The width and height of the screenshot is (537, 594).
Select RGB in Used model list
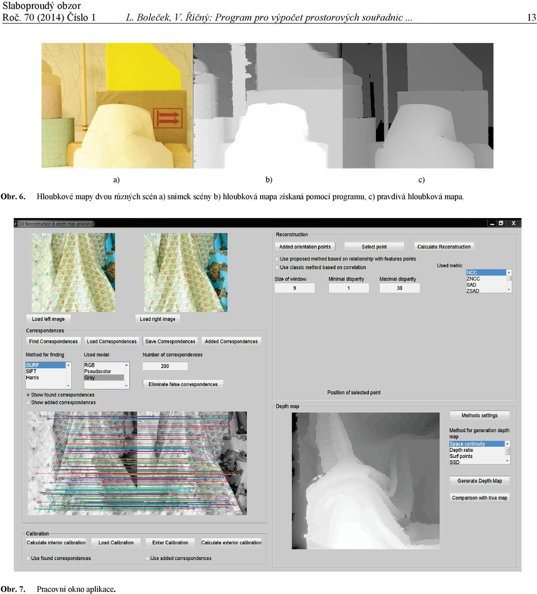[x=104, y=365]
